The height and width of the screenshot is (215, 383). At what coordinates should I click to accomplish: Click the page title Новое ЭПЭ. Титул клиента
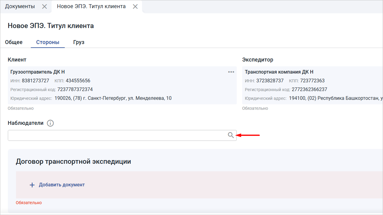[x=51, y=26]
